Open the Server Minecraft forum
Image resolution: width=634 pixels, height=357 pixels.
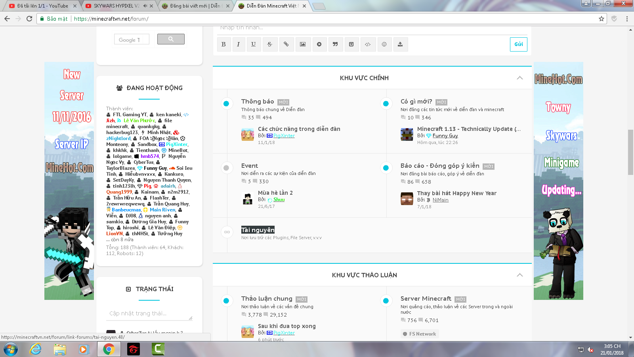pyautogui.click(x=426, y=299)
